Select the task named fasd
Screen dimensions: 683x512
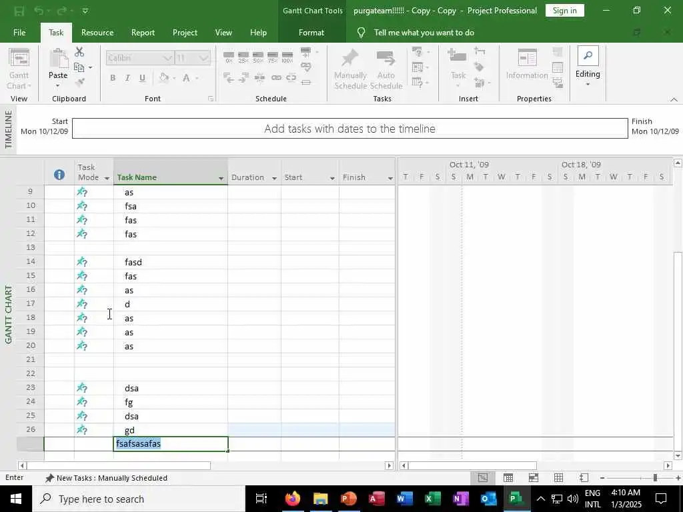coord(171,262)
